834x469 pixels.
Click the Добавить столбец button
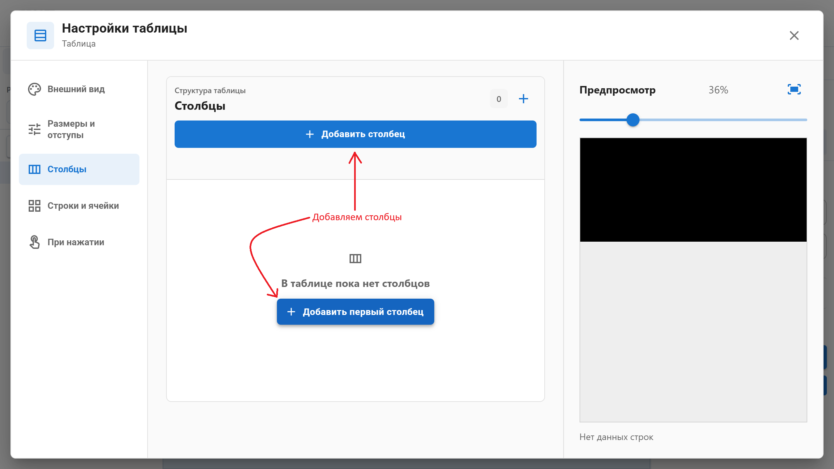[355, 134]
